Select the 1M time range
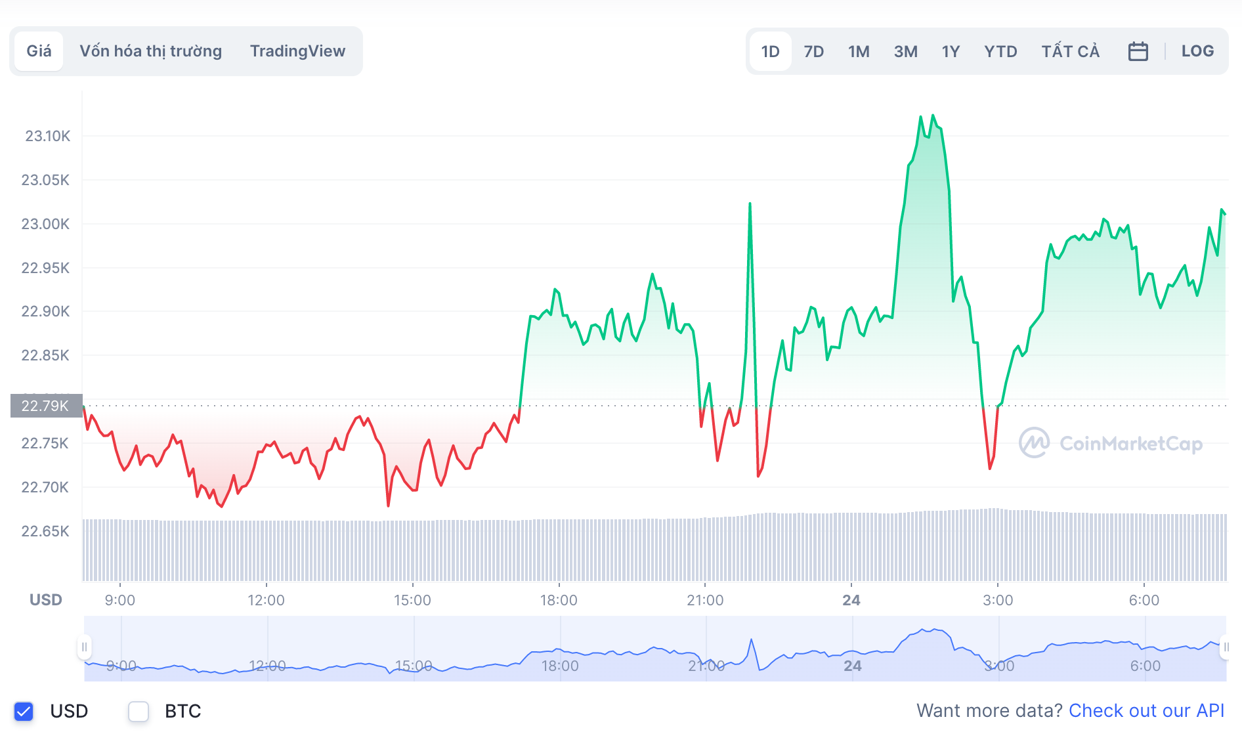This screenshot has height=755, width=1242. point(859,51)
